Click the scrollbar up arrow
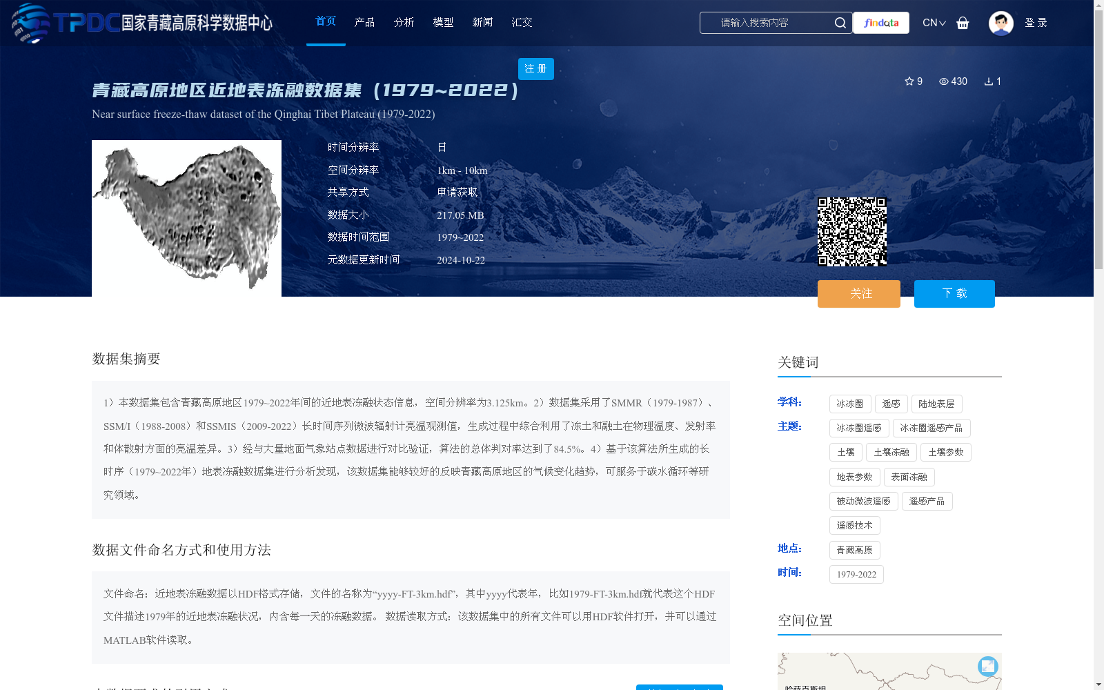The height and width of the screenshot is (690, 1104). (x=1098, y=5)
